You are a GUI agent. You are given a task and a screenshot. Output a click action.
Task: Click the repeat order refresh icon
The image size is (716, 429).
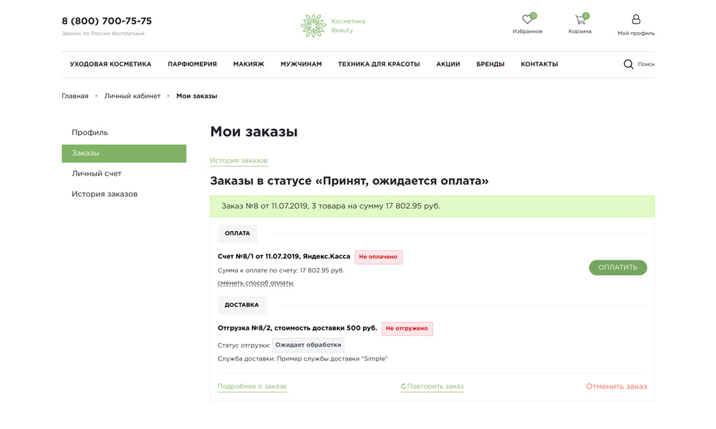tap(403, 387)
